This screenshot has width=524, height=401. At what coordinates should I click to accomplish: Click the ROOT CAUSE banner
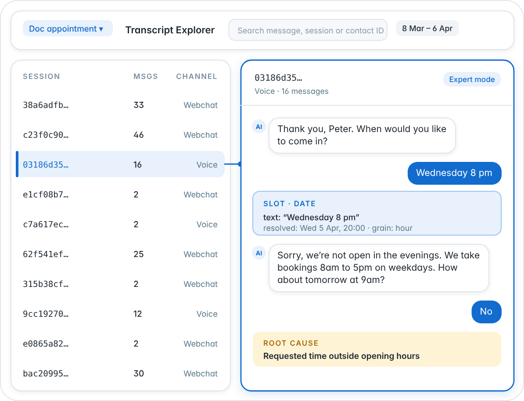[377, 349]
